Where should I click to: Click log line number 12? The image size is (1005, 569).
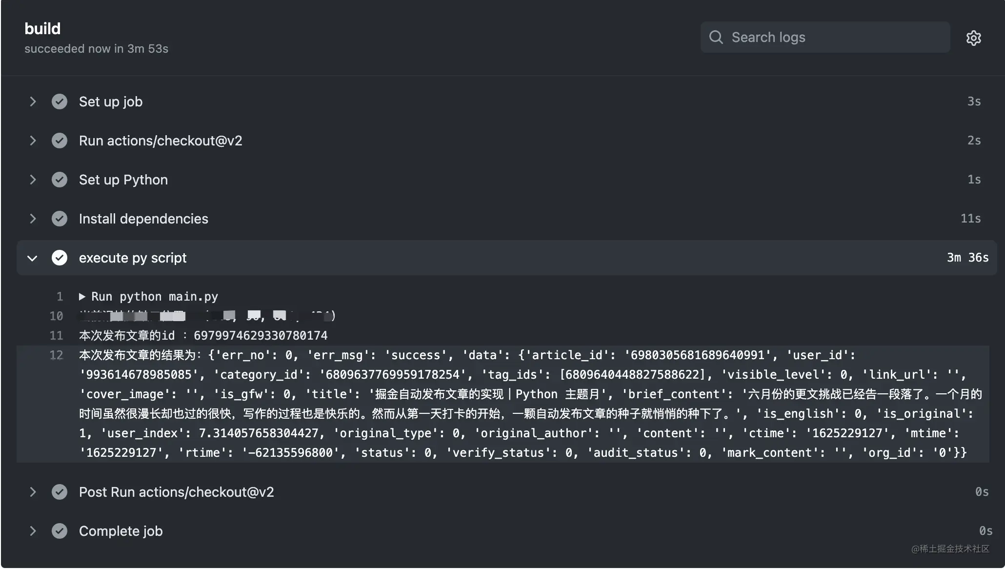56,355
